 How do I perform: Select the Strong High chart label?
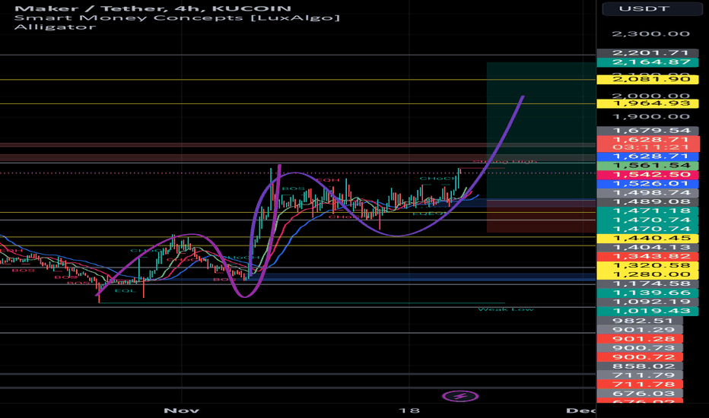tap(505, 161)
